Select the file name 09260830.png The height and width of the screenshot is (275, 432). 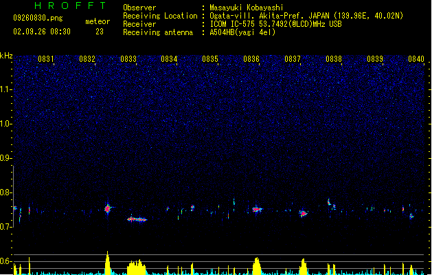pos(38,18)
